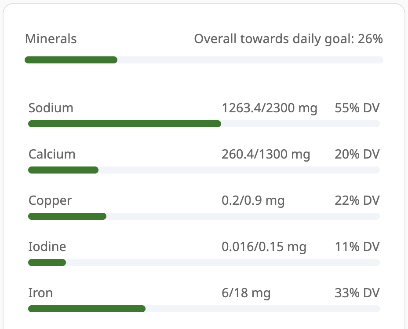
Task: Click the Copper progress bar
Action: click(204, 216)
